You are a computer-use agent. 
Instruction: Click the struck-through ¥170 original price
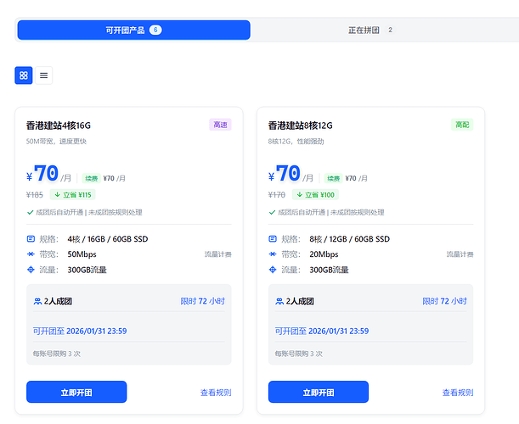[x=277, y=195]
